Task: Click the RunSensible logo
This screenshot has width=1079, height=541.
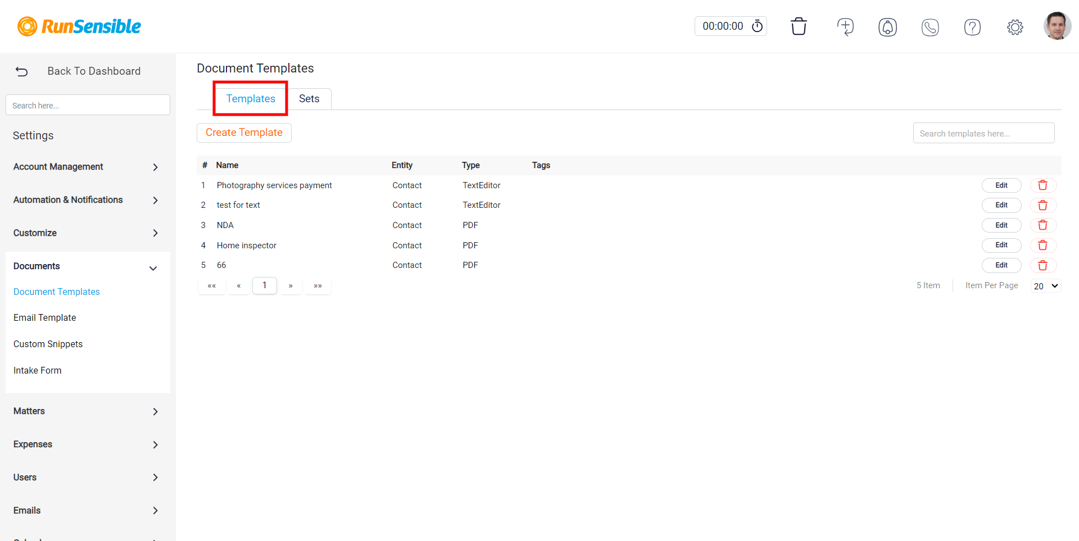Action: click(79, 26)
